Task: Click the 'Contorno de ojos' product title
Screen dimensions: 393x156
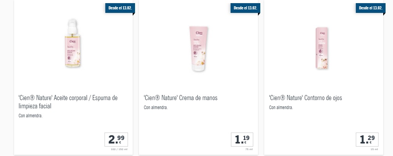Action: (305, 98)
